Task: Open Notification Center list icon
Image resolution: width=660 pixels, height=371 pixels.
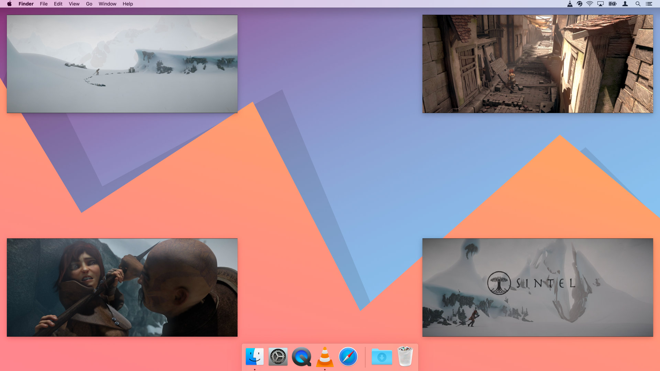Action: click(649, 4)
